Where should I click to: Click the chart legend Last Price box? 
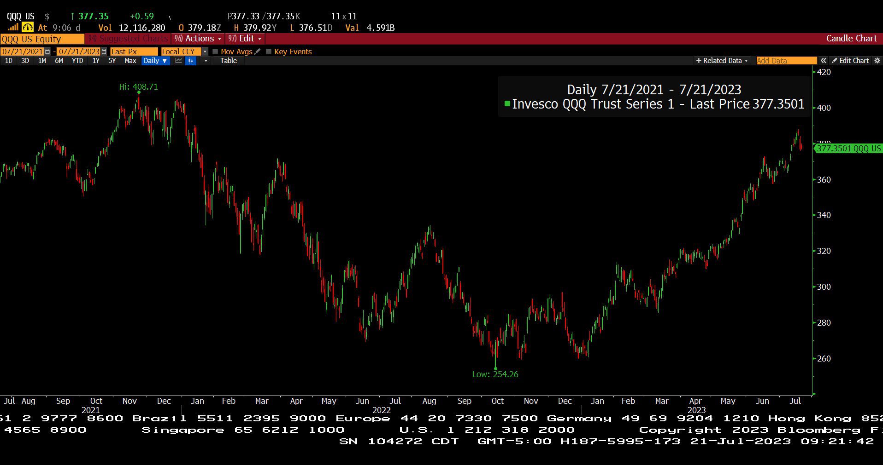point(654,97)
